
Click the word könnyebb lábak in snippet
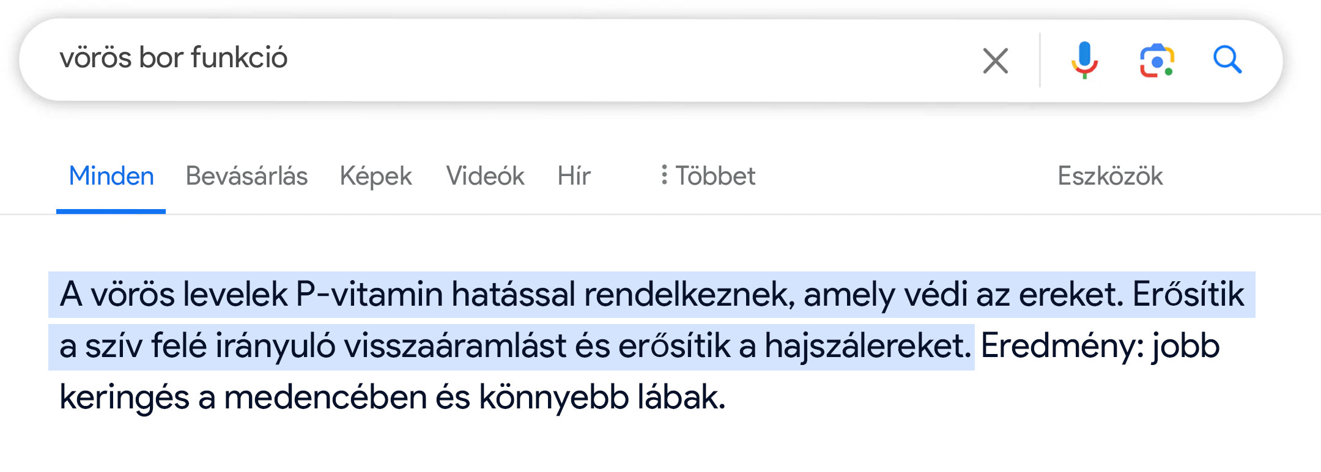click(602, 397)
